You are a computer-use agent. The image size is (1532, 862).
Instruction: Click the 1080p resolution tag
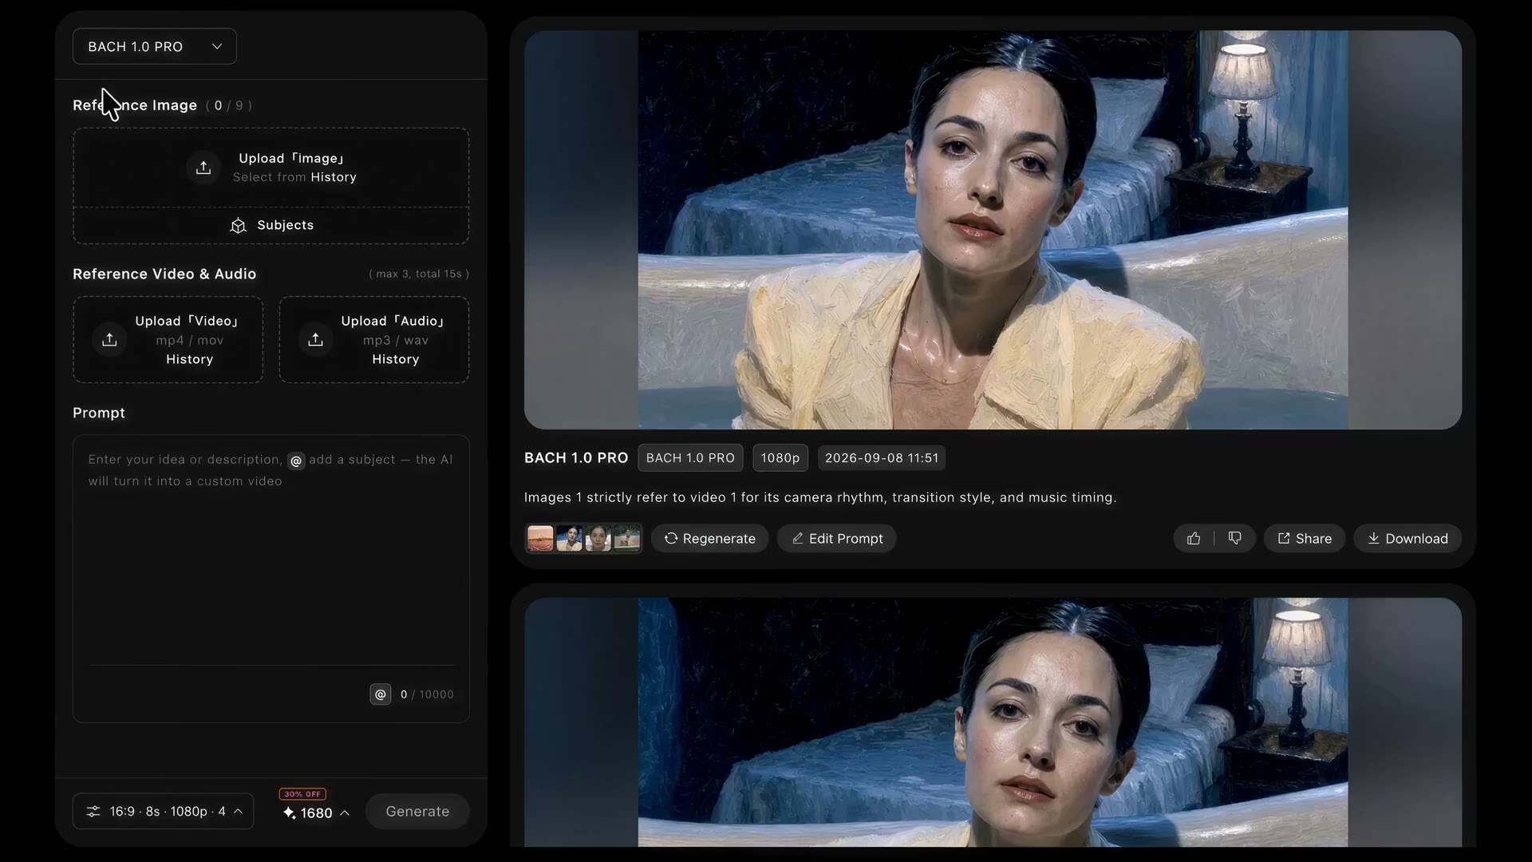(x=780, y=458)
